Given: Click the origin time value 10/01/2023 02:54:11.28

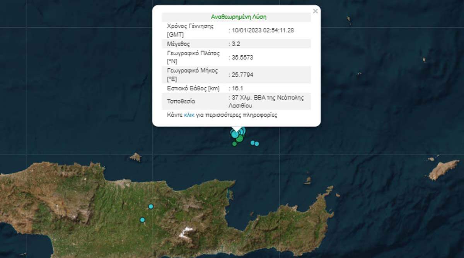Looking at the screenshot, I should click(263, 30).
